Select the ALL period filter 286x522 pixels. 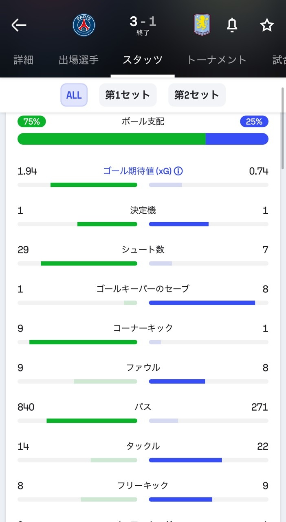74,95
